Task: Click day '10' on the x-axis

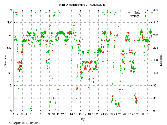Action: pos(53,114)
